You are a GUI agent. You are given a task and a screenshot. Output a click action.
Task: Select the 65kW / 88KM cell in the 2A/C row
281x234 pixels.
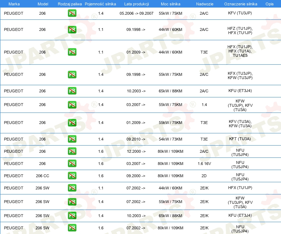170,91
